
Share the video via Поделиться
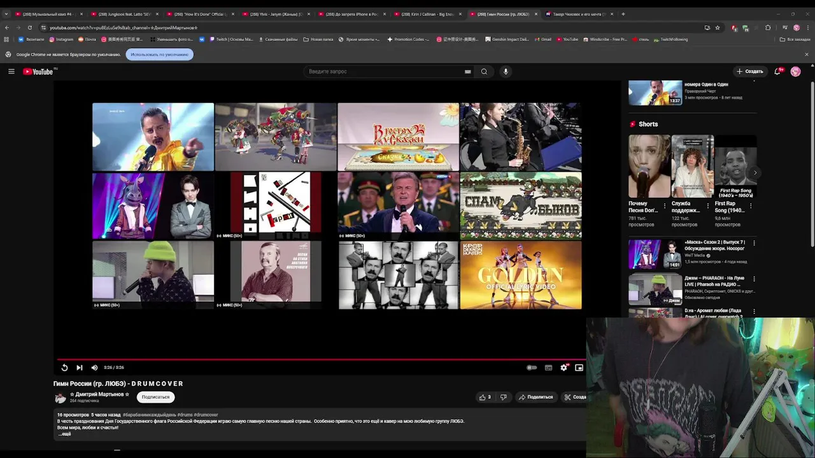pos(535,397)
